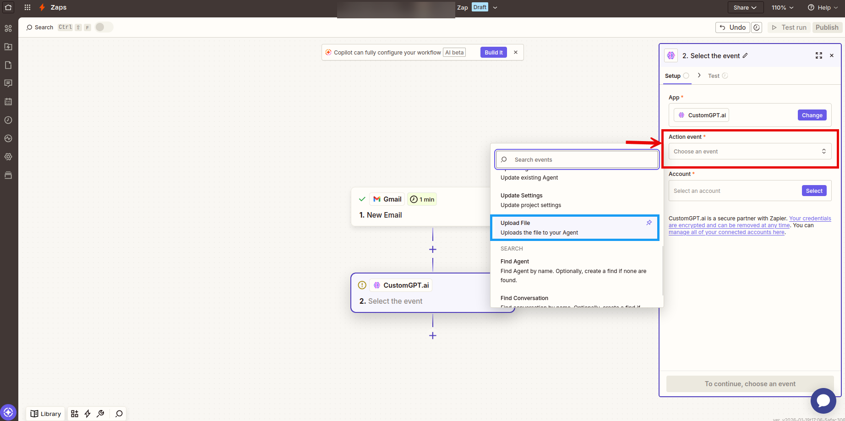Click the lightning bolt in bottom toolbar
Screen dimensions: 845x421
coord(87,414)
